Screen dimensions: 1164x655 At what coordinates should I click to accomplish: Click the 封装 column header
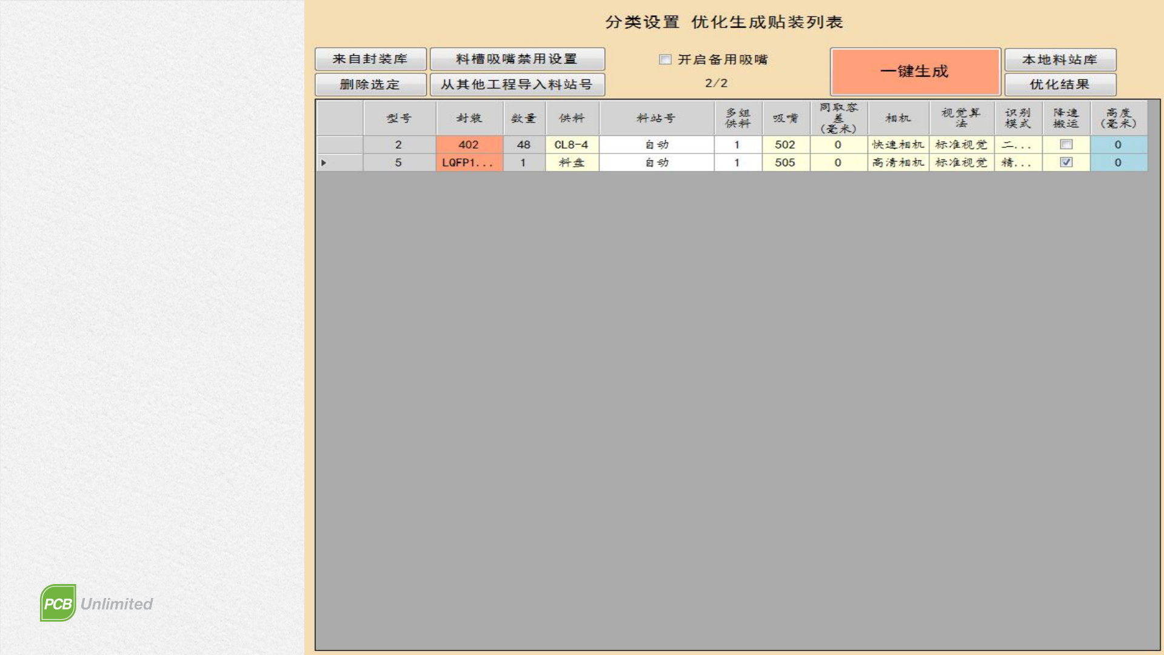[469, 118]
